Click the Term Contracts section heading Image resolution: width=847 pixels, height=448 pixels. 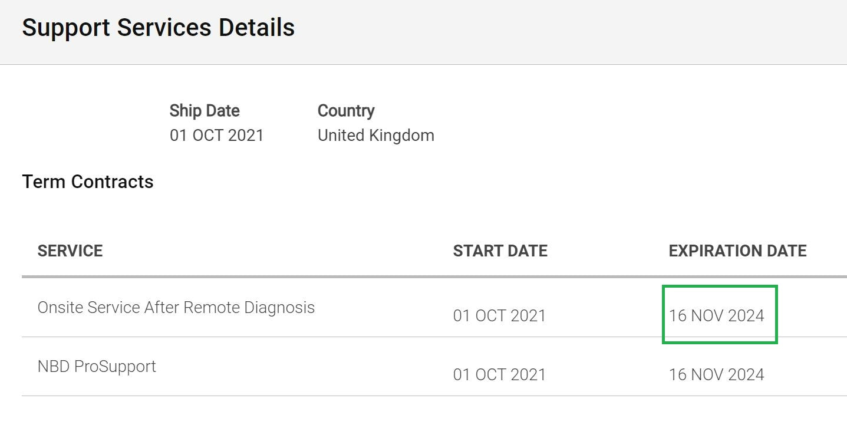(x=88, y=182)
